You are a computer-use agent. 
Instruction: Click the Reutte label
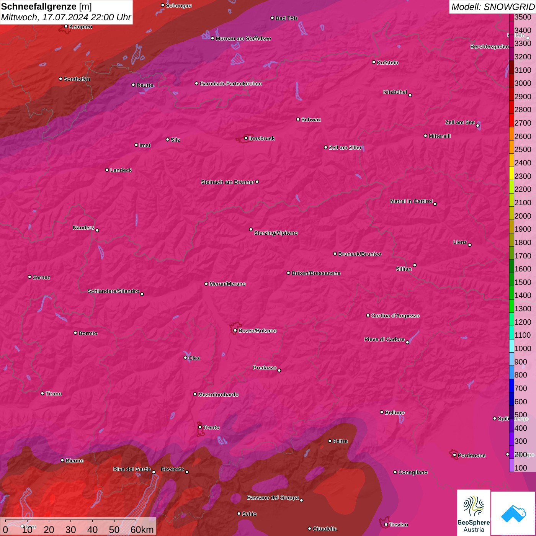(x=145, y=85)
